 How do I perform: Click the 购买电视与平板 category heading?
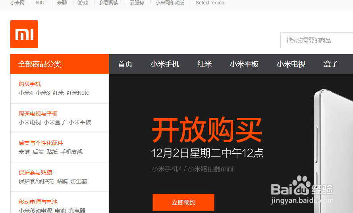click(x=38, y=113)
